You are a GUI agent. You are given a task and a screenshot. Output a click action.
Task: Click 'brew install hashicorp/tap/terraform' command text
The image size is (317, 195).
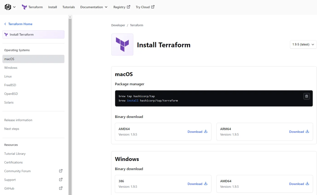point(148,101)
